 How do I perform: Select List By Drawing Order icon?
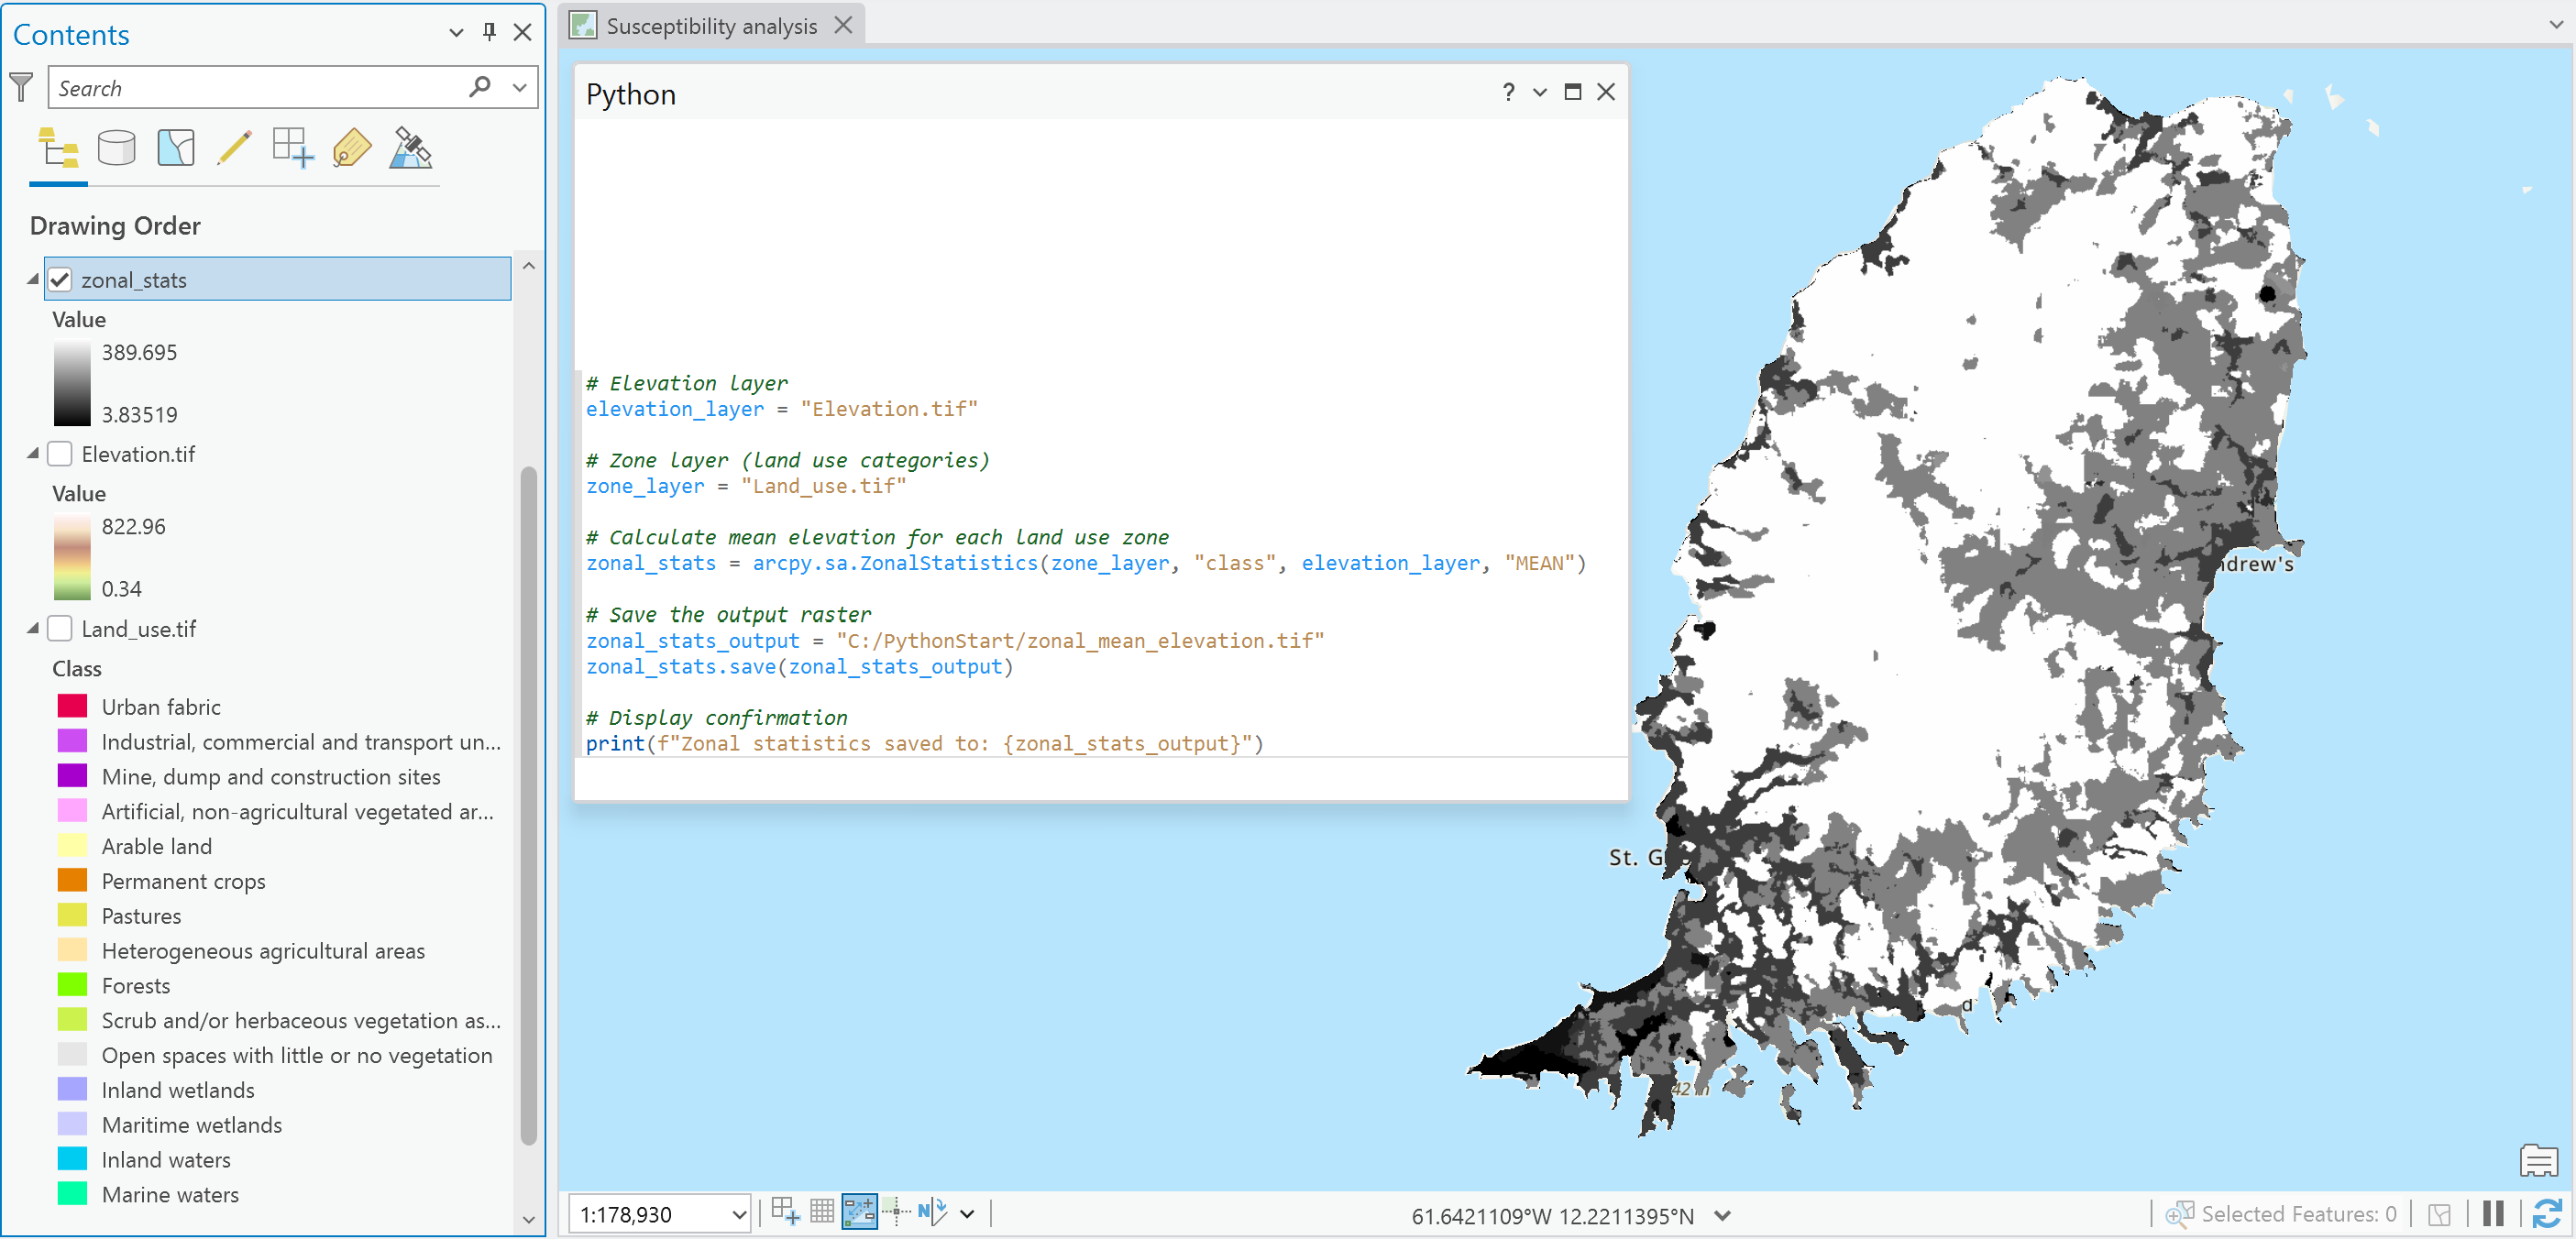pos(58,149)
